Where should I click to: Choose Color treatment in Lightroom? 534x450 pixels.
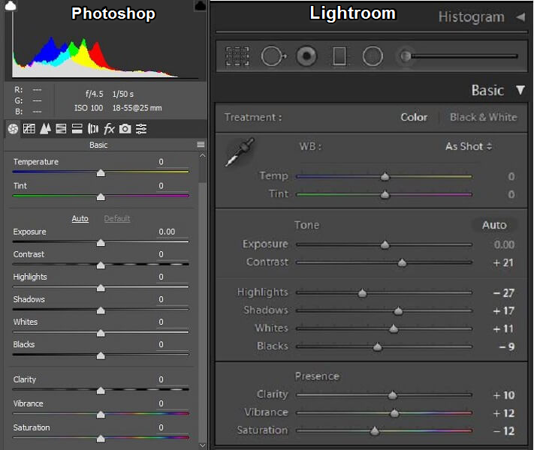414,117
